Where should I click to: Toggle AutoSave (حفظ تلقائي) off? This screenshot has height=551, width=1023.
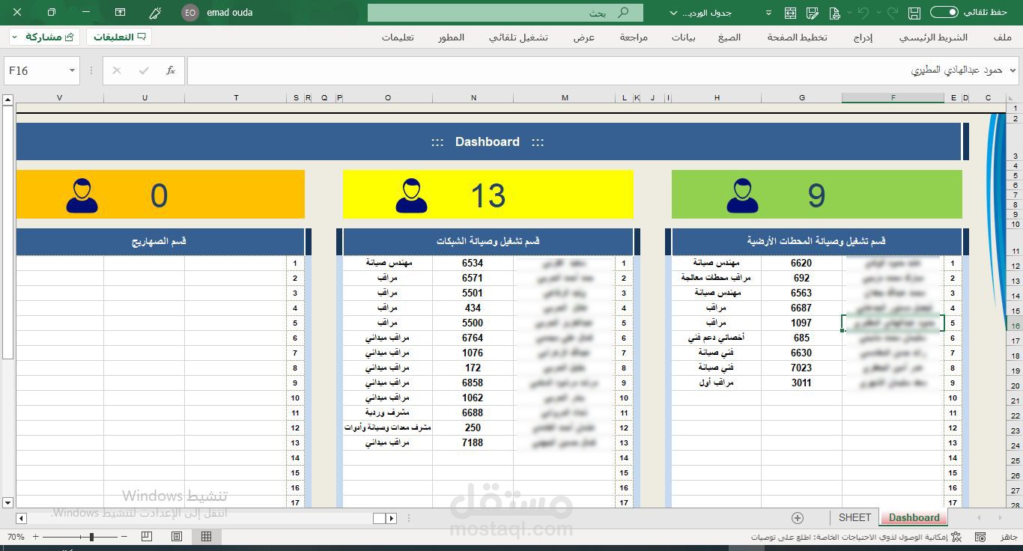[944, 13]
